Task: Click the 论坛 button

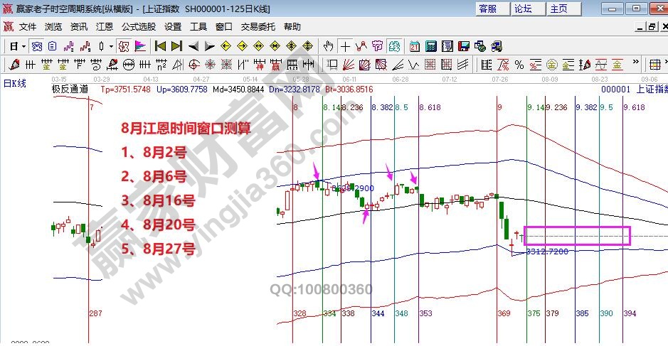Action: point(523,9)
